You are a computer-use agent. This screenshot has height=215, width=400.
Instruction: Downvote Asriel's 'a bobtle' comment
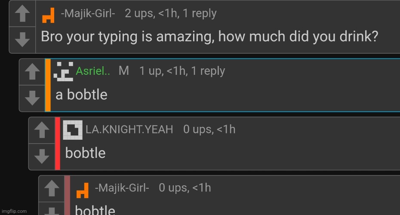click(x=32, y=98)
